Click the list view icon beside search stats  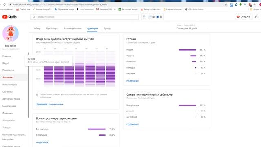tap(161, 17)
